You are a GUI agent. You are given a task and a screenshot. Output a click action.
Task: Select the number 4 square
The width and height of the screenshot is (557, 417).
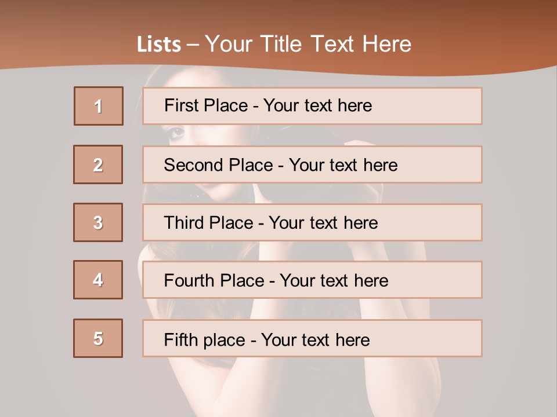pos(98,280)
